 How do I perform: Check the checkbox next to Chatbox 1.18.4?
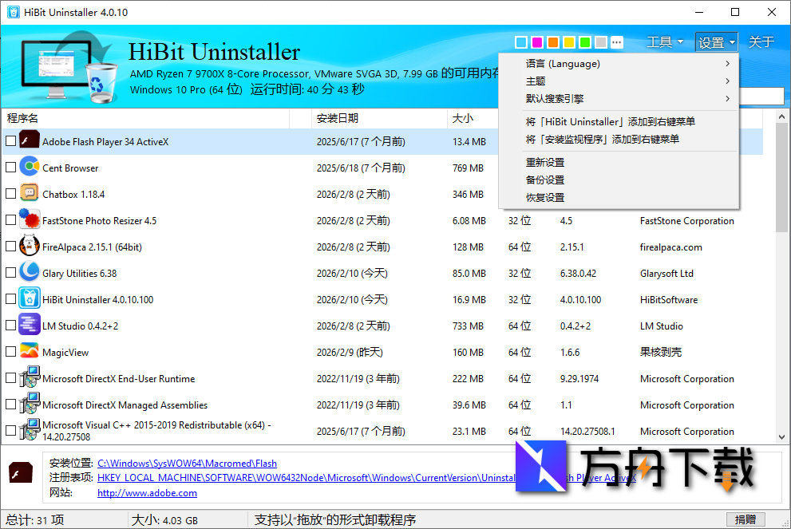point(10,193)
